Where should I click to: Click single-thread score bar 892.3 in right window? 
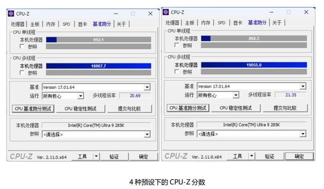pos(254,39)
